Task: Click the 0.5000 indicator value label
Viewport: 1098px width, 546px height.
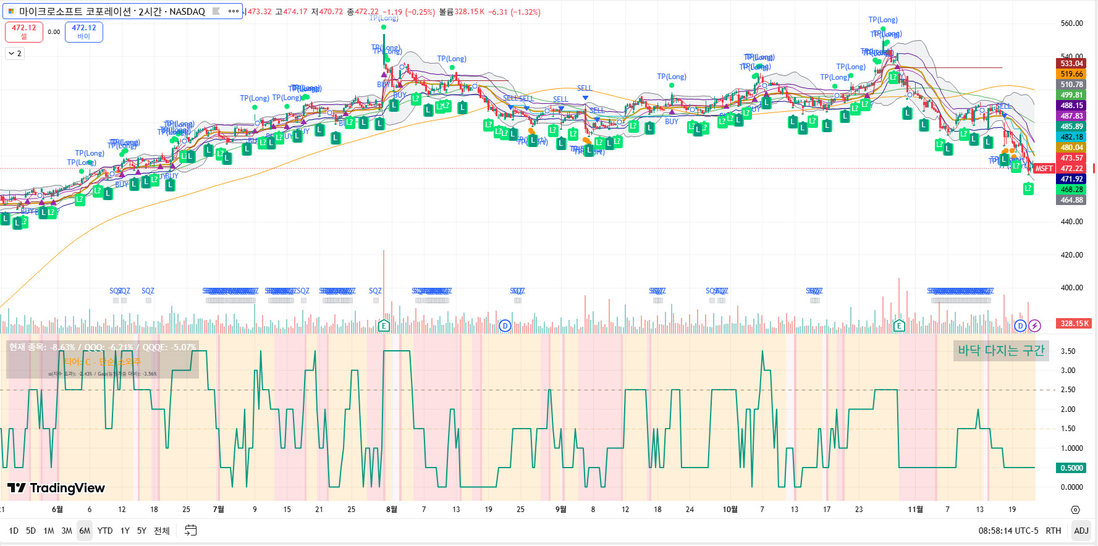Action: point(1071,468)
